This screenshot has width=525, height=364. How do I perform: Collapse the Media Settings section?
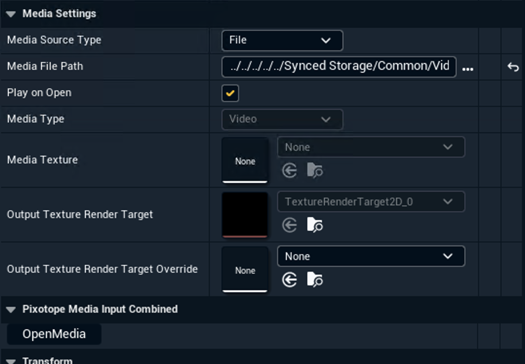(10, 14)
